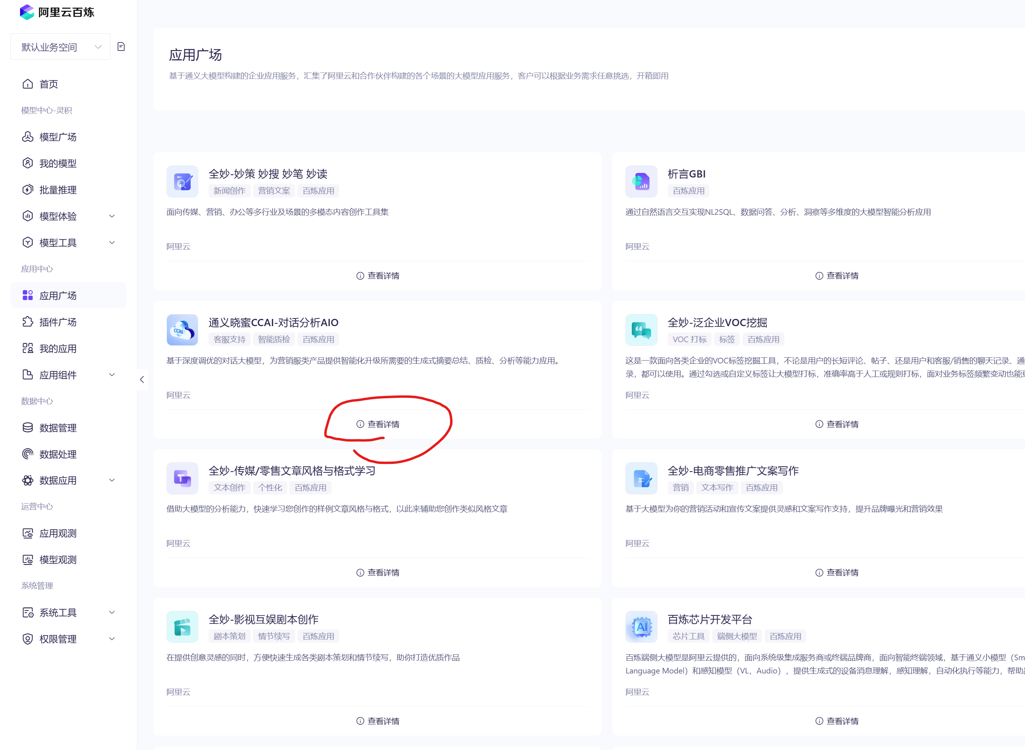Click the 析言GBI app icon

click(641, 181)
